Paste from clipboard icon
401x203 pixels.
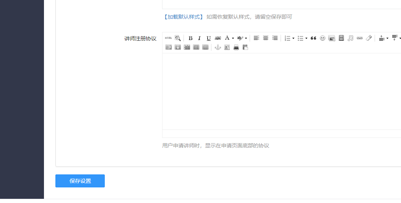(245, 47)
